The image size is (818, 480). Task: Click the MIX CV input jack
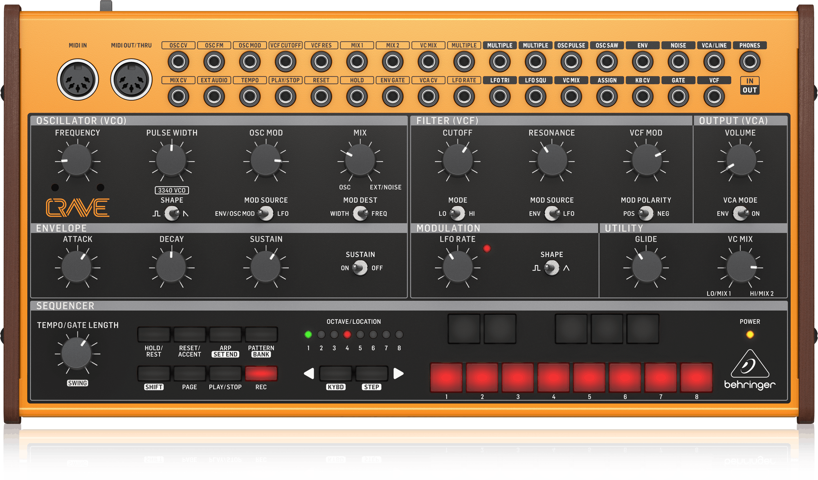(178, 97)
